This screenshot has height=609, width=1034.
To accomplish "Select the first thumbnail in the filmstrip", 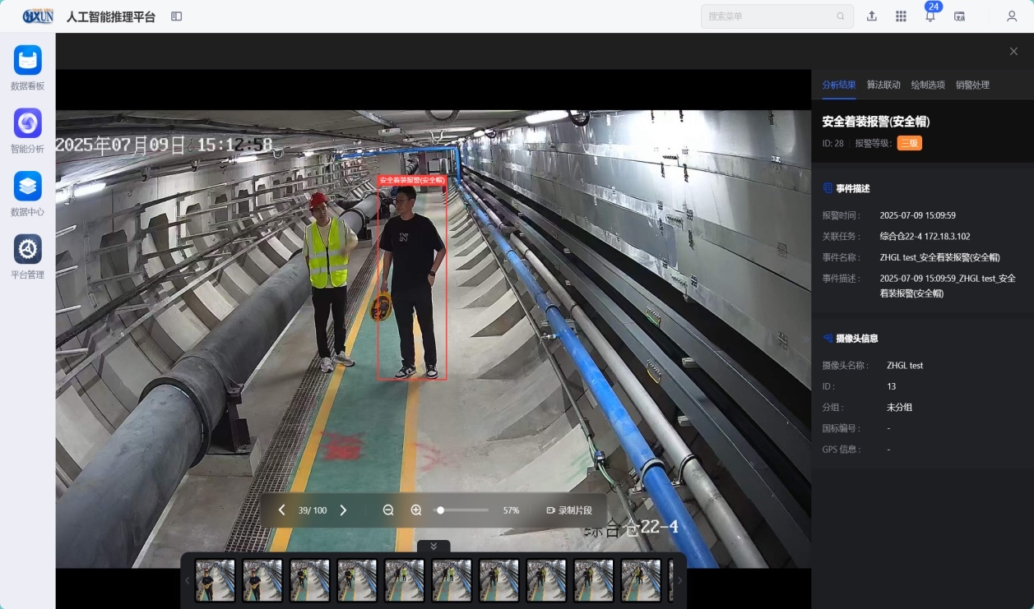I will pos(215,580).
